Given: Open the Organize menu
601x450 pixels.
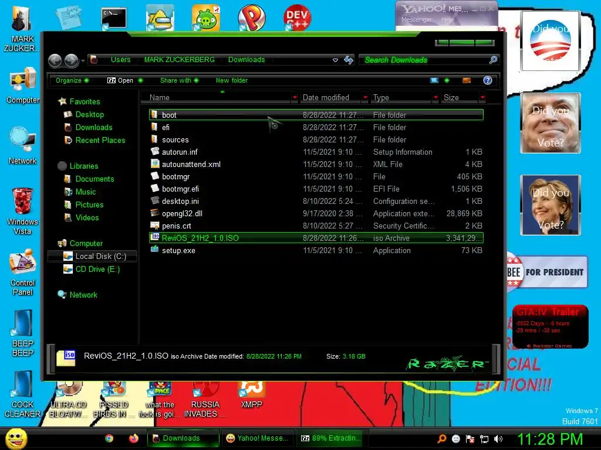Looking at the screenshot, I should pyautogui.click(x=72, y=80).
